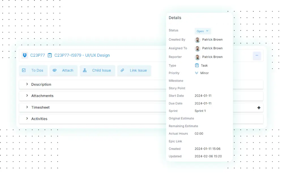Click the To Dos button
This screenshot has height=174, width=283.
[33, 71]
